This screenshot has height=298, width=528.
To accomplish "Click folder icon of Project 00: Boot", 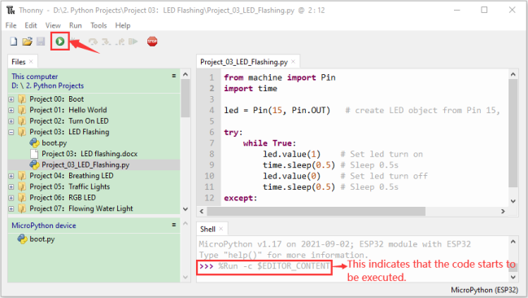I will 22,99.
